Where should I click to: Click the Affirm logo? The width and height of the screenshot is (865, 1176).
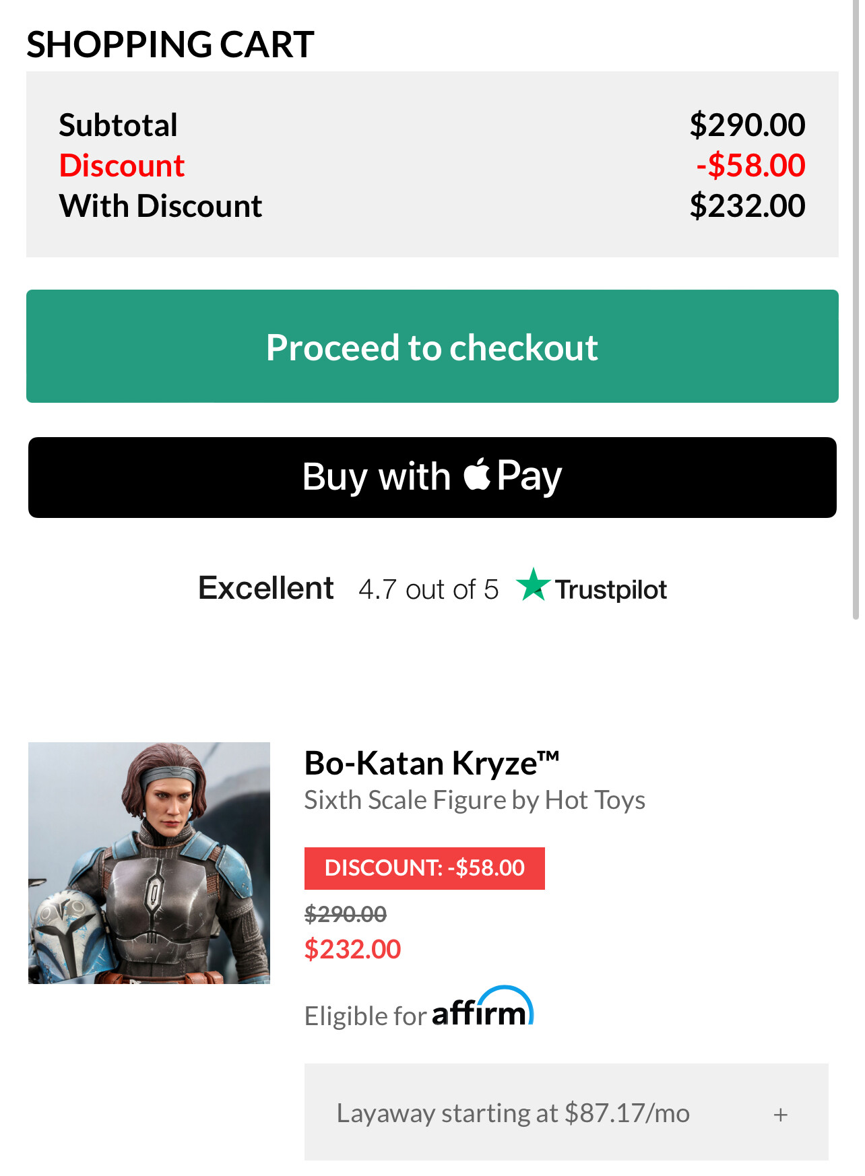[x=482, y=1008]
